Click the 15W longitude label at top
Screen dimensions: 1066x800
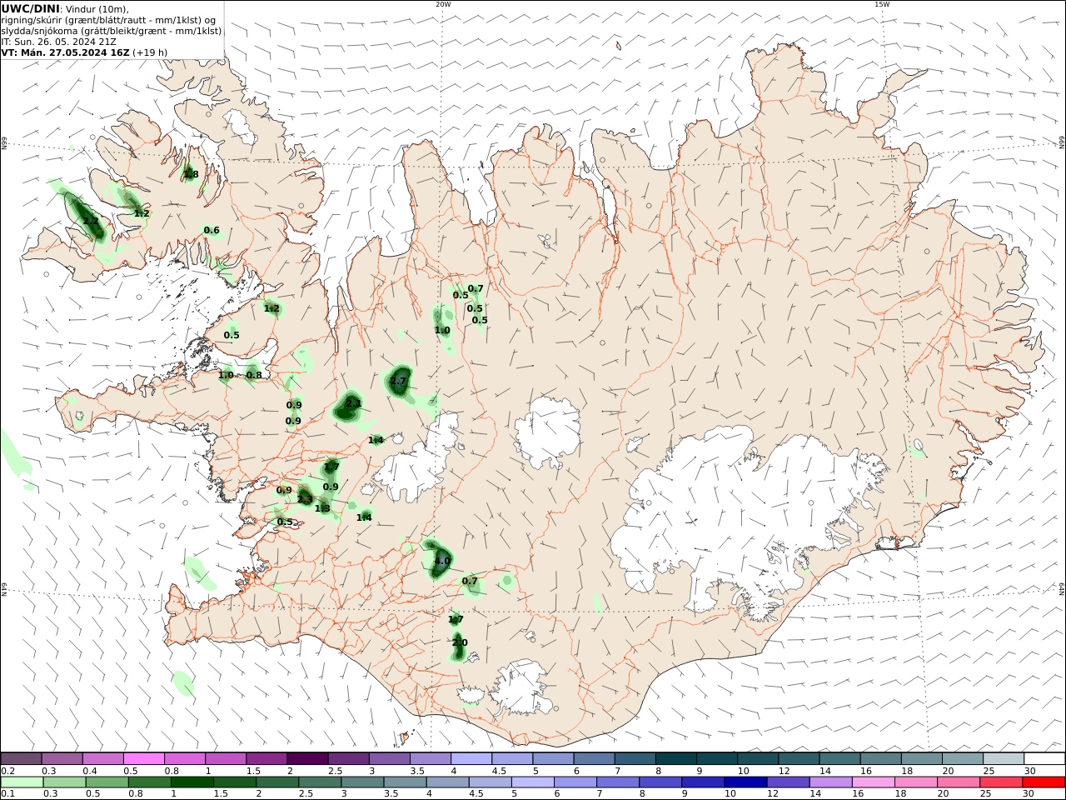[x=882, y=4]
